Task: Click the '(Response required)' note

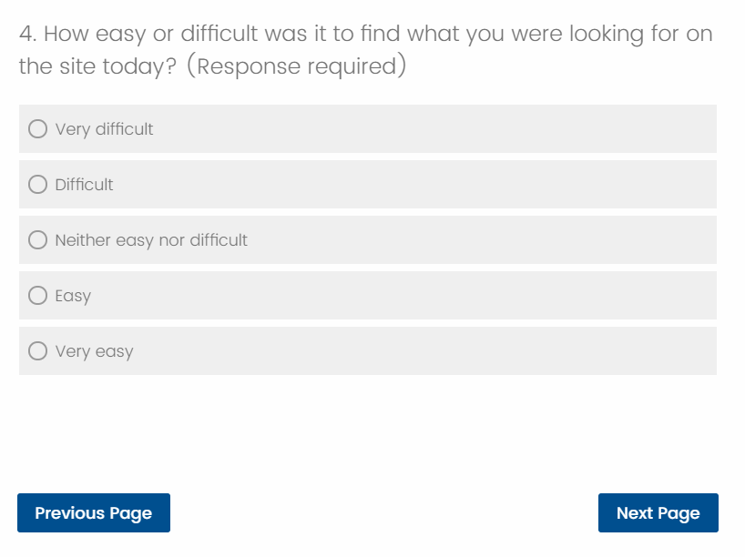Action: 296,67
